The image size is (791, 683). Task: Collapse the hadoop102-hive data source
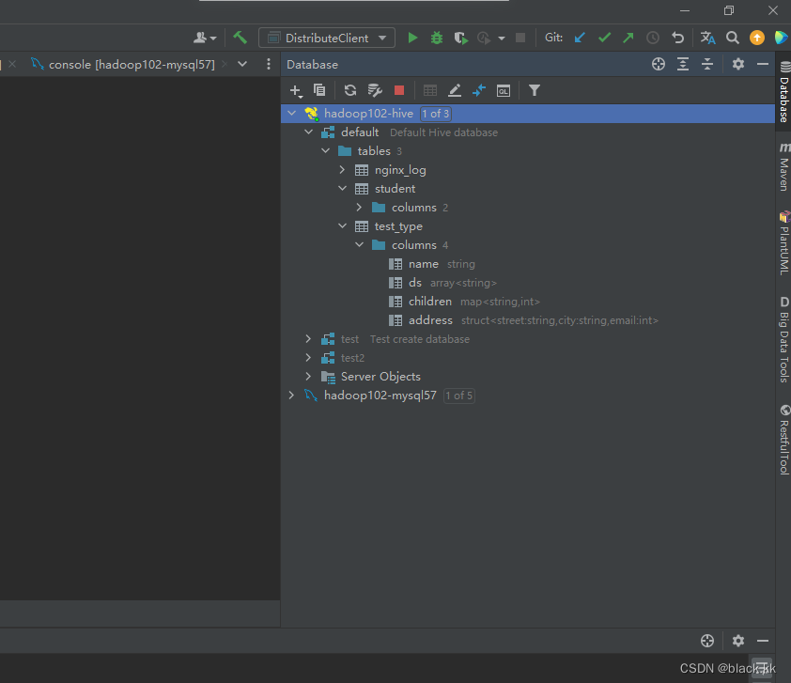291,114
